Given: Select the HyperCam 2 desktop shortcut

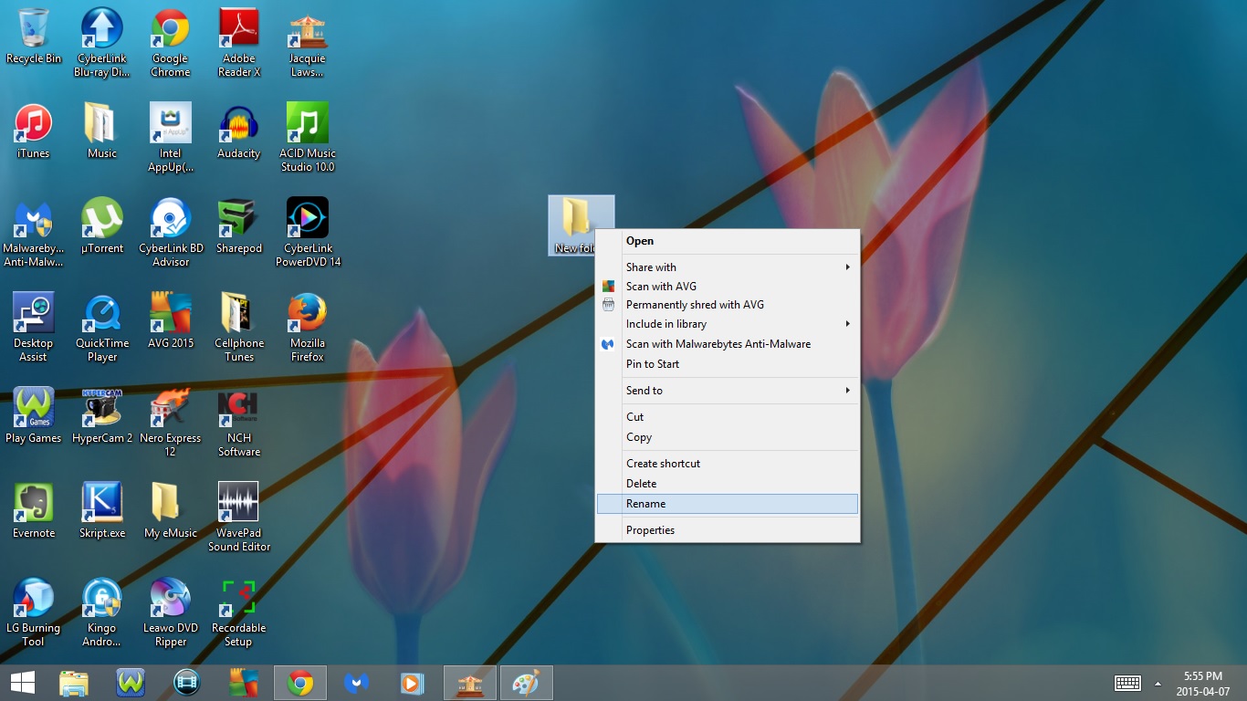Looking at the screenshot, I should 102,416.
